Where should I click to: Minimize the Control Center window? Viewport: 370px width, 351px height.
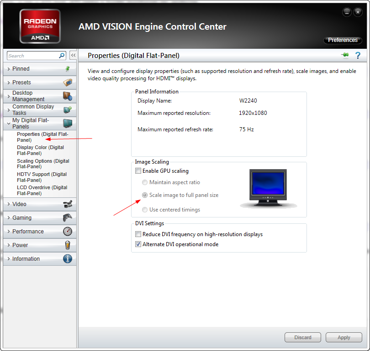[347, 12]
